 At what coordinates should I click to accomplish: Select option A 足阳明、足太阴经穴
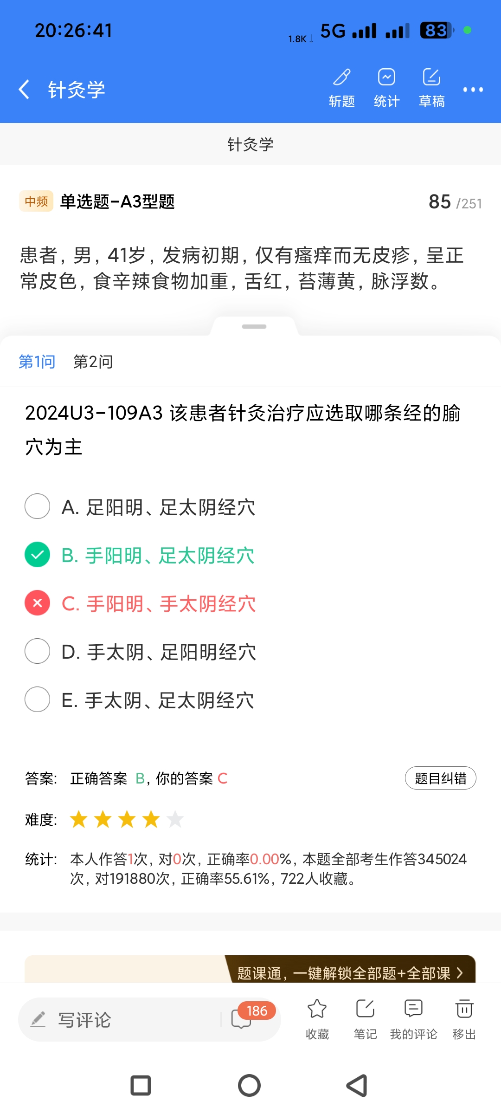coord(38,506)
